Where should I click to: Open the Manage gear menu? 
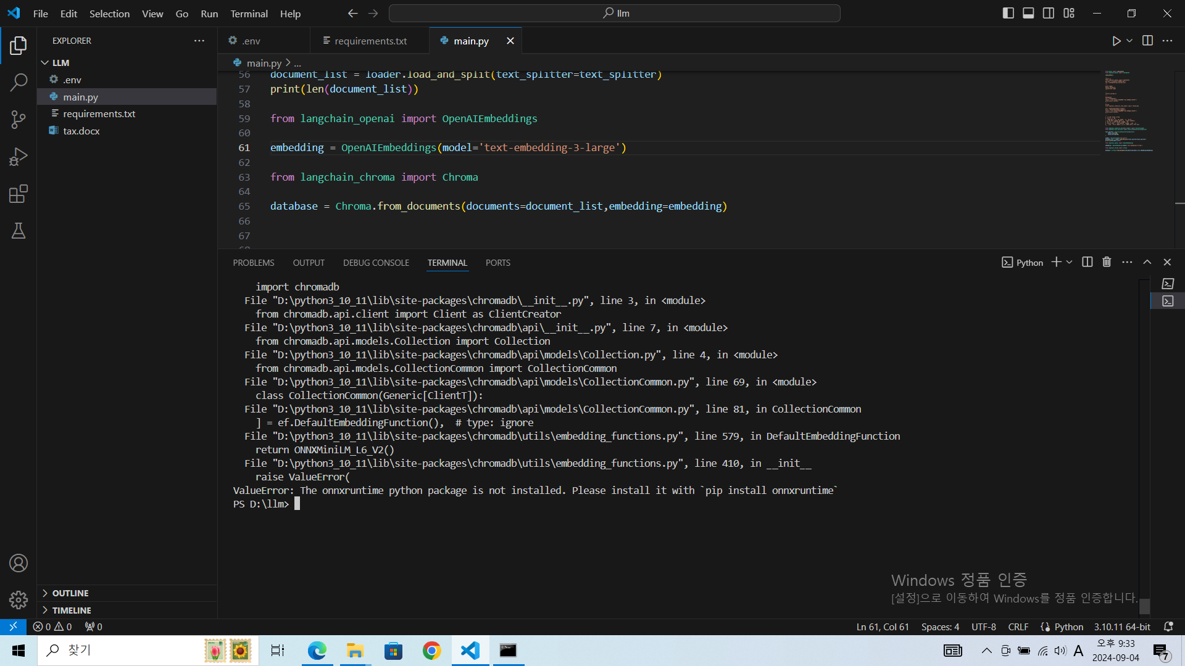tap(19, 600)
